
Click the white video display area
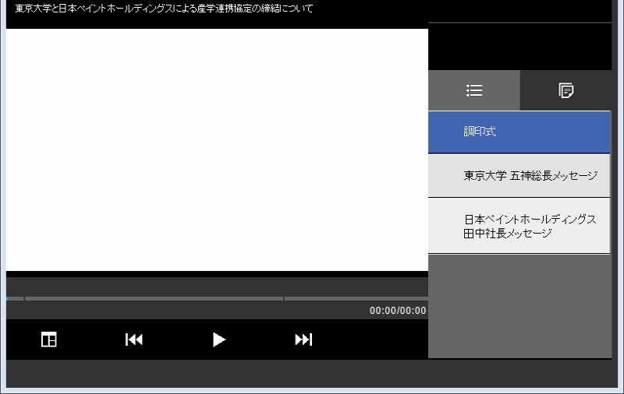(218, 150)
